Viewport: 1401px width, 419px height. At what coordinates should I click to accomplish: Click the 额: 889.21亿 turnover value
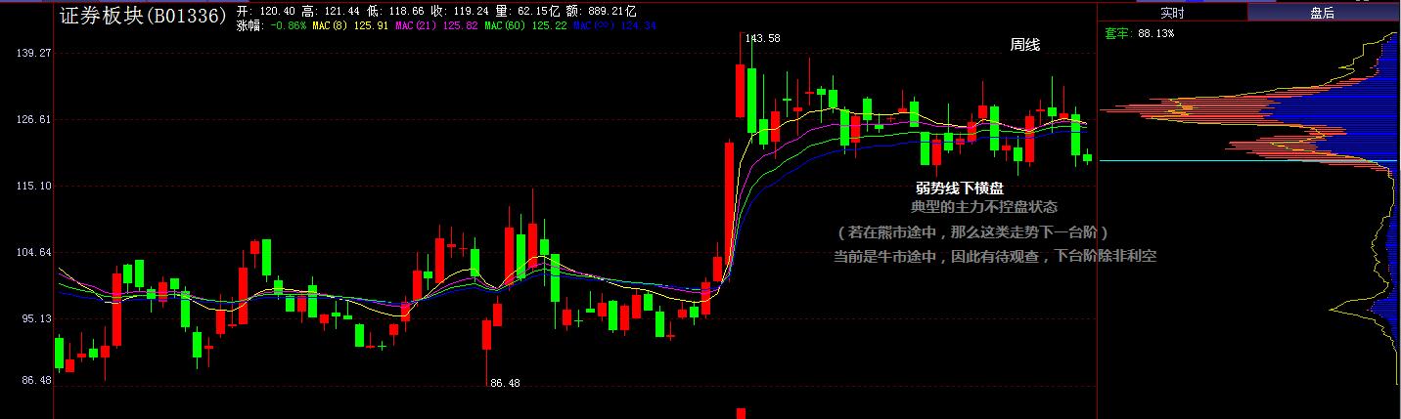603,12
